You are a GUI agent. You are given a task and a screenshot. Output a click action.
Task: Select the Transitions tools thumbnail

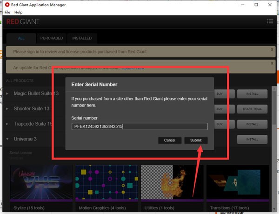(x=238, y=183)
